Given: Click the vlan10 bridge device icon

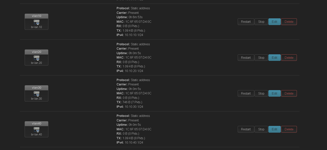Looking at the screenshot, I should [37, 22].
